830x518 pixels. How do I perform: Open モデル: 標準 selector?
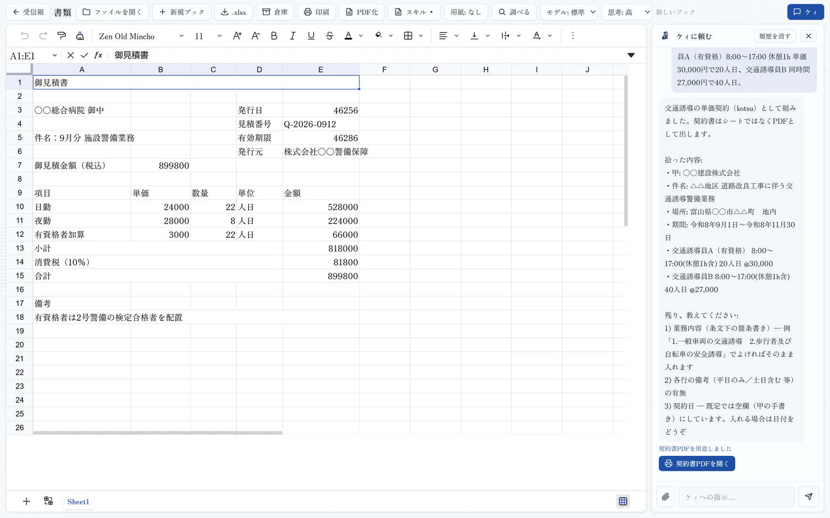[569, 12]
